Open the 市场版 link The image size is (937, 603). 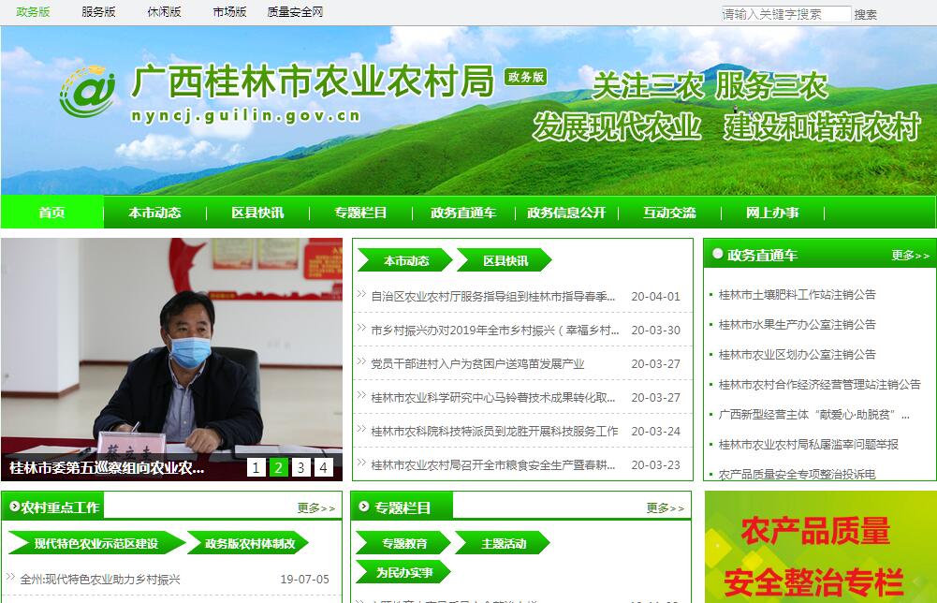pyautogui.click(x=229, y=11)
